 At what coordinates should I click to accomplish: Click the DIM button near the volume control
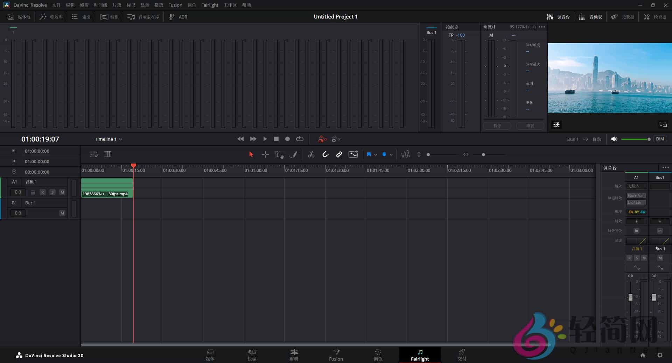[660, 139]
